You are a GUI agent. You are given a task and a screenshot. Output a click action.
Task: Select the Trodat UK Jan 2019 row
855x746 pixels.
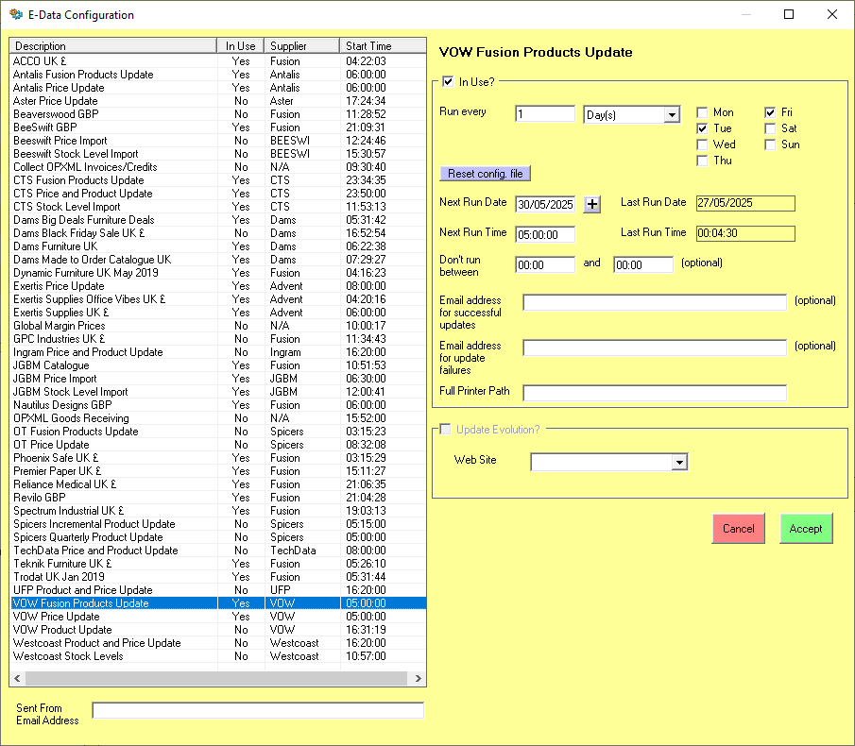click(x=218, y=577)
